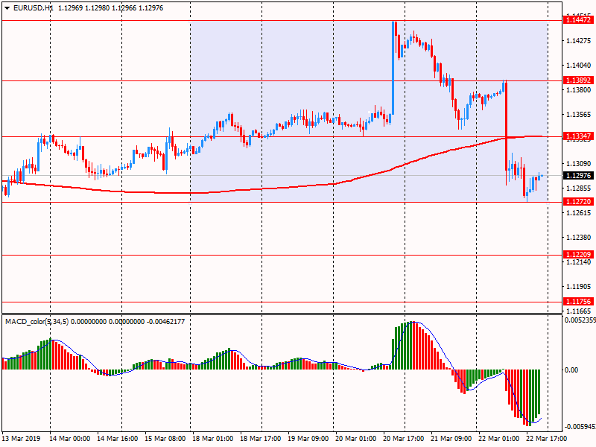Screen dimensions: 596x447
Task: Select the 14 Mar 16:00 time axis label
Action: coord(118,439)
